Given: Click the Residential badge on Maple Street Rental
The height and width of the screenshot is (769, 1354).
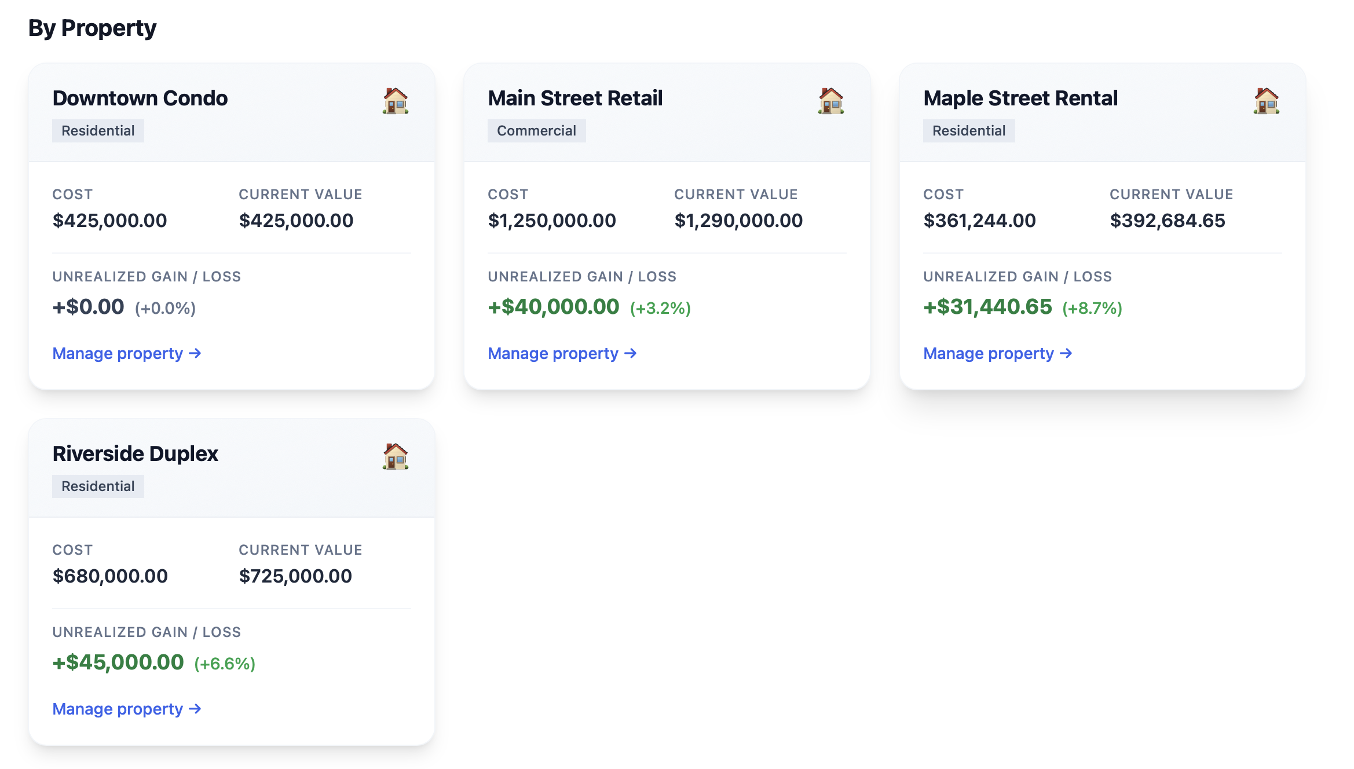Looking at the screenshot, I should click(x=969, y=130).
